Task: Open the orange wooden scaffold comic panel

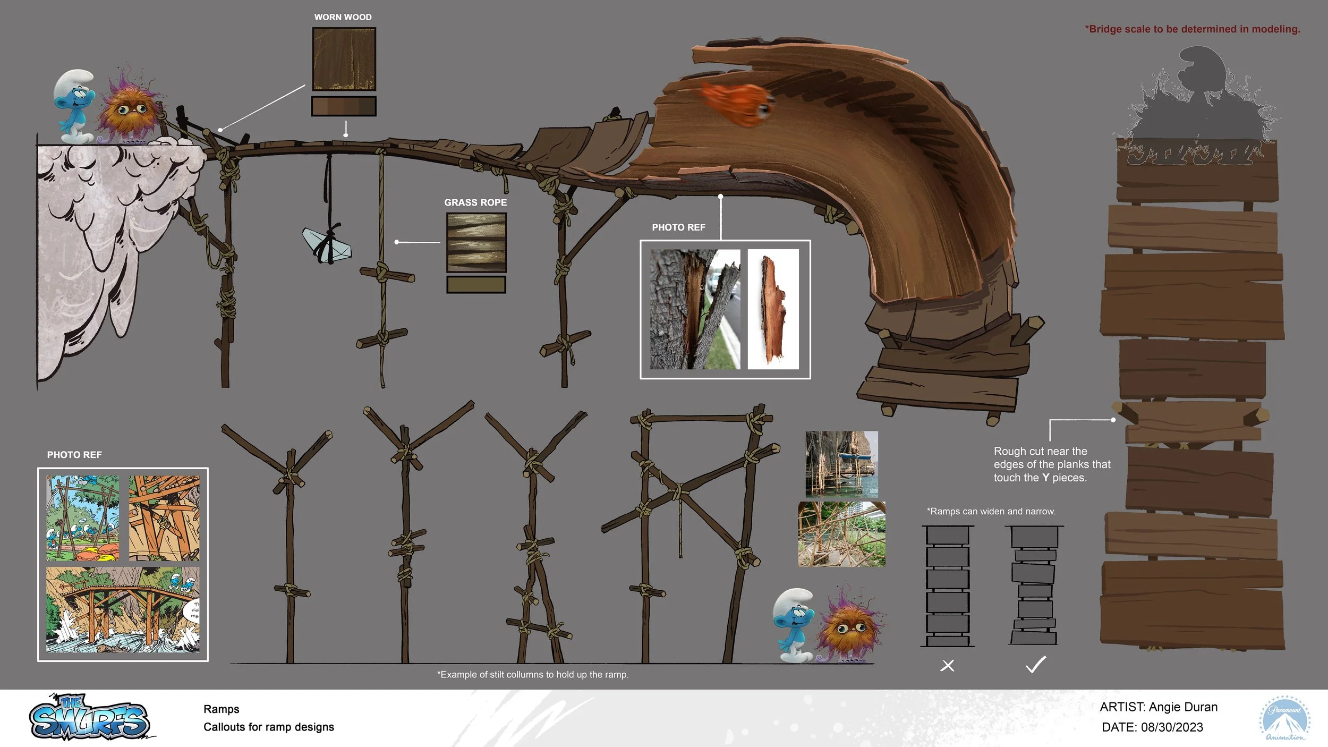Action: click(x=164, y=518)
